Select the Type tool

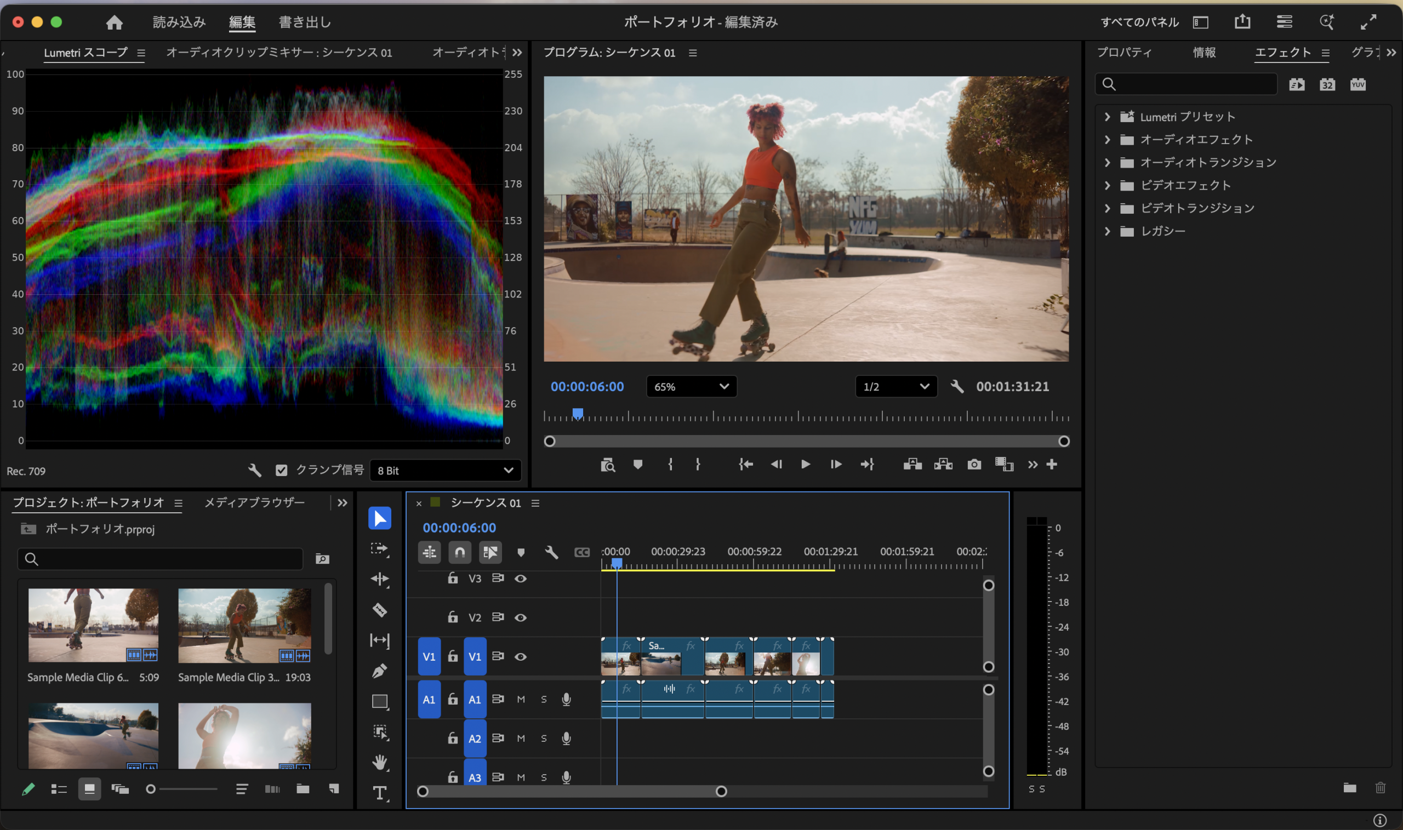(380, 793)
